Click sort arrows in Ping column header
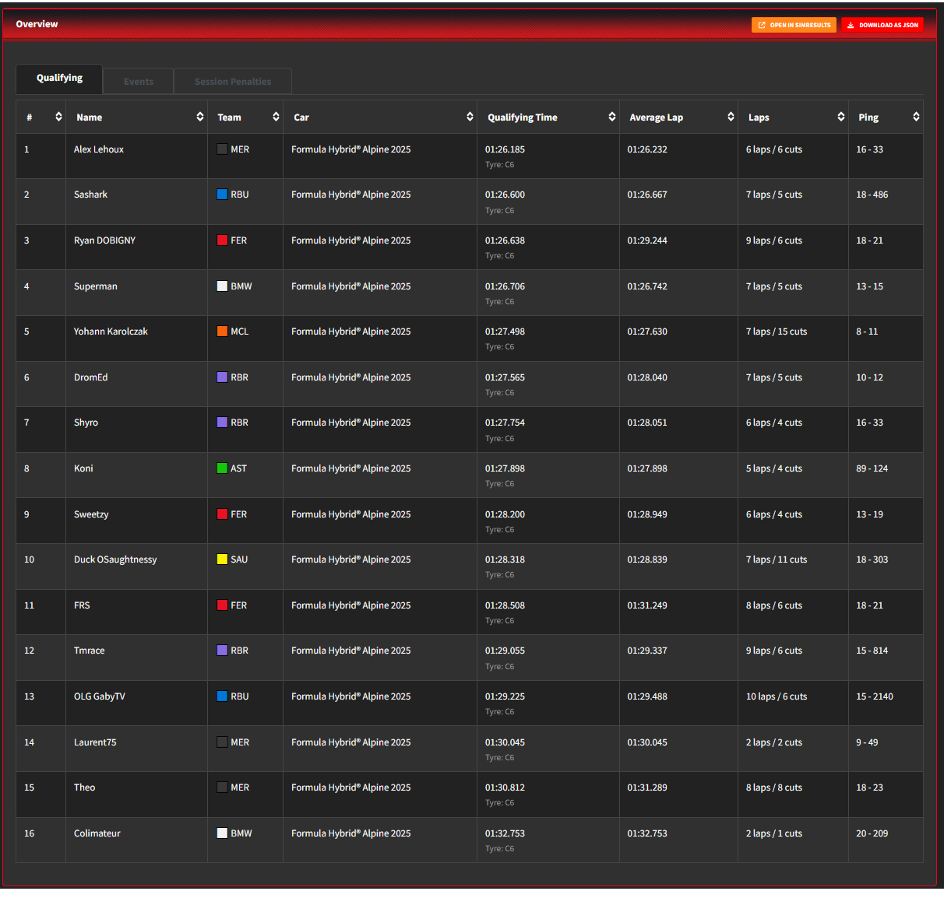The image size is (944, 898). pyautogui.click(x=916, y=117)
